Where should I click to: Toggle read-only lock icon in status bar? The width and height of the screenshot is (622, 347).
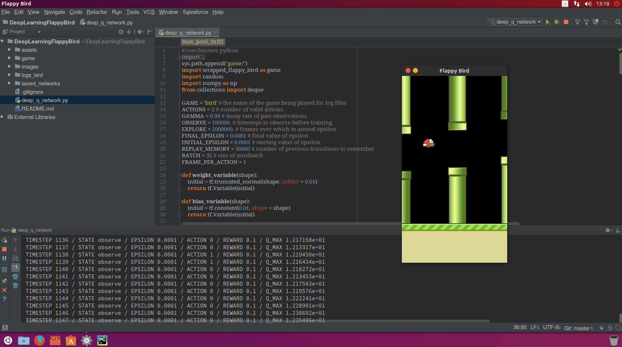pos(601,328)
